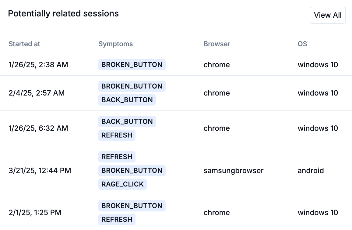Click the RAGE_CLICK symptom tag
Image resolution: width=352 pixels, height=230 pixels.
tap(122, 184)
